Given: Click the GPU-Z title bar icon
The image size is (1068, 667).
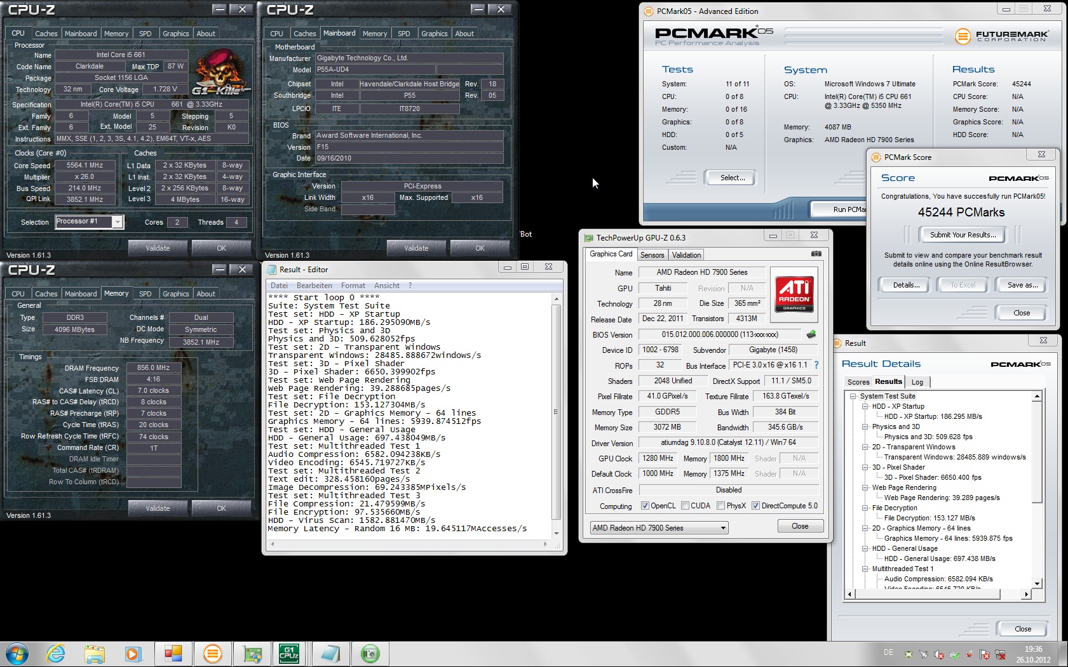Looking at the screenshot, I should click(588, 237).
